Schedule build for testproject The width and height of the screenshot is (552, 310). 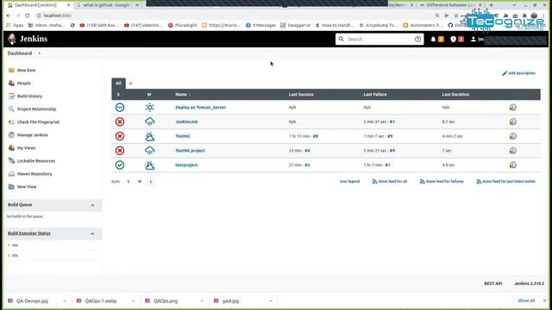click(x=512, y=164)
